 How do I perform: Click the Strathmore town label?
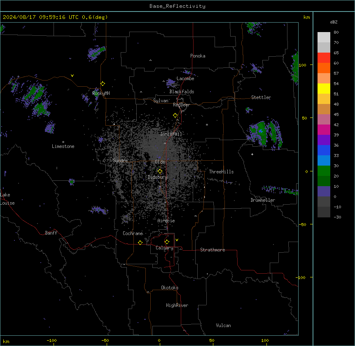(213, 250)
